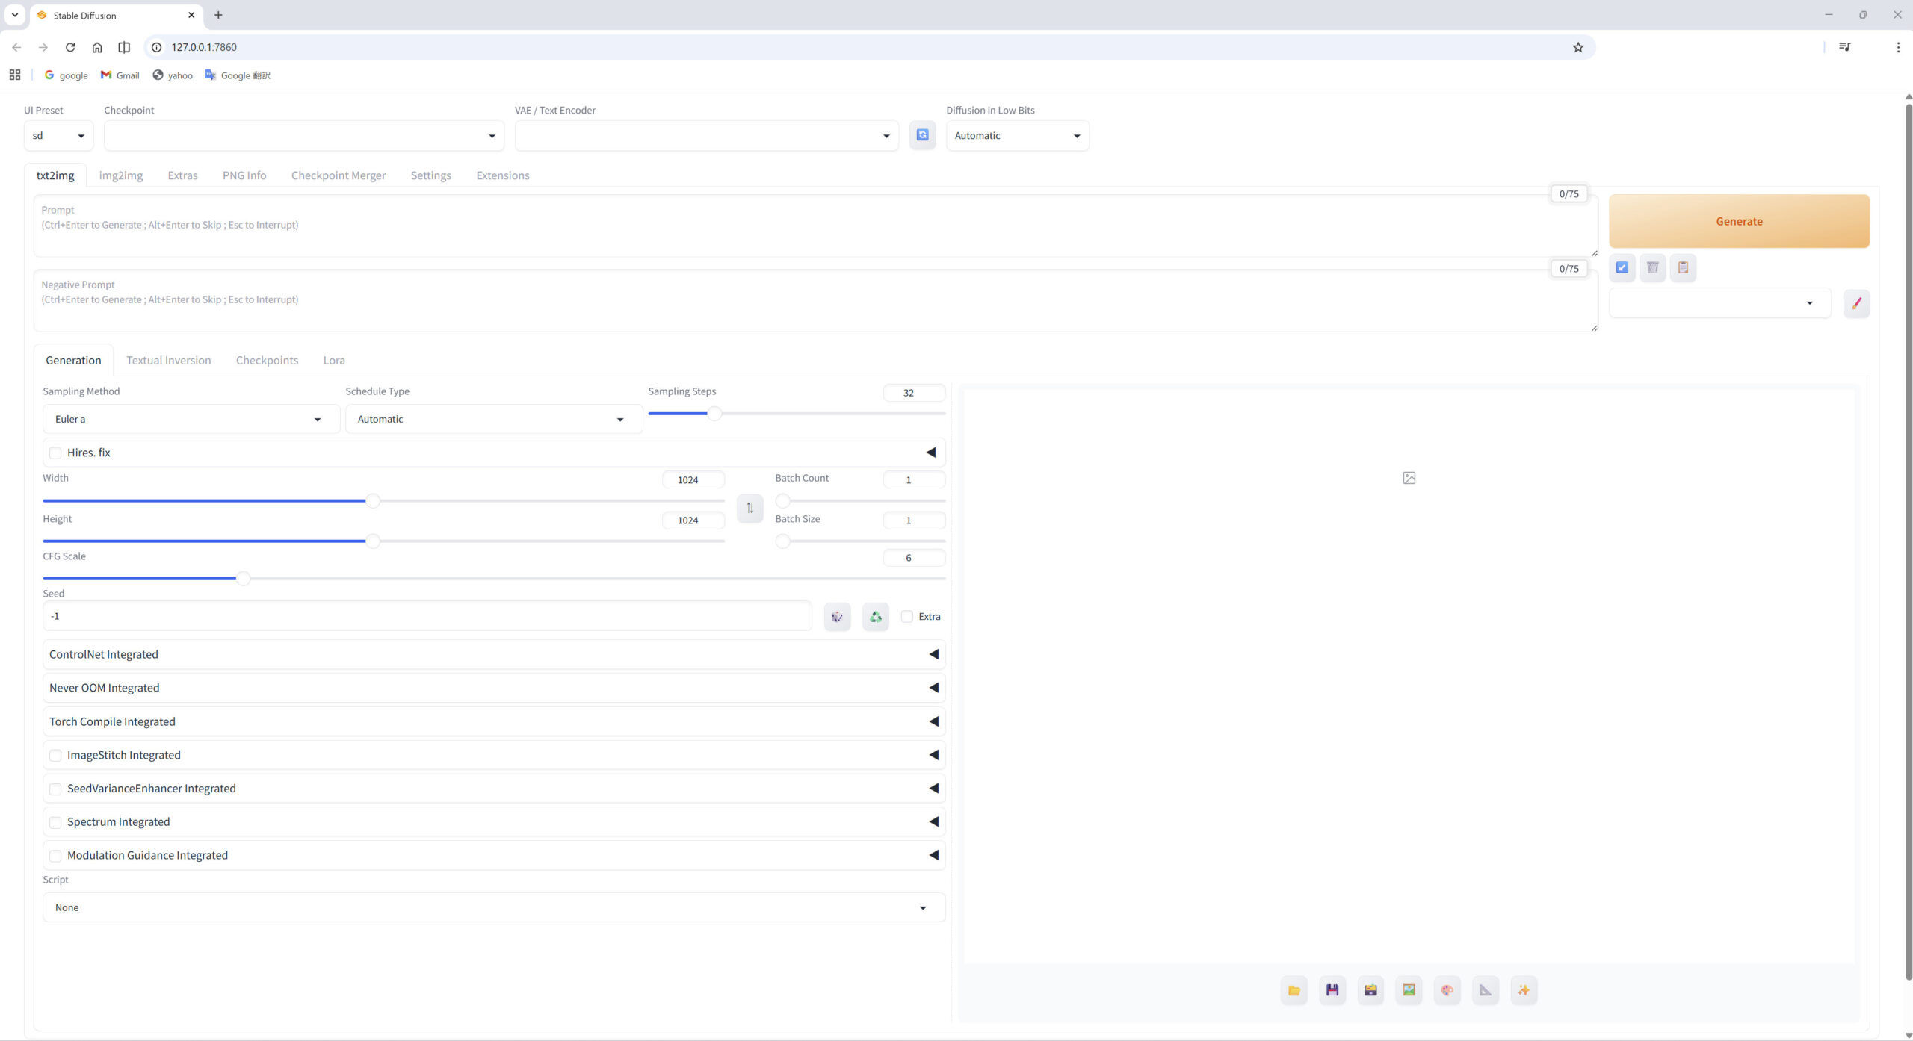Click the dice icon to randomize seed
1913x1041 pixels.
[x=837, y=617]
